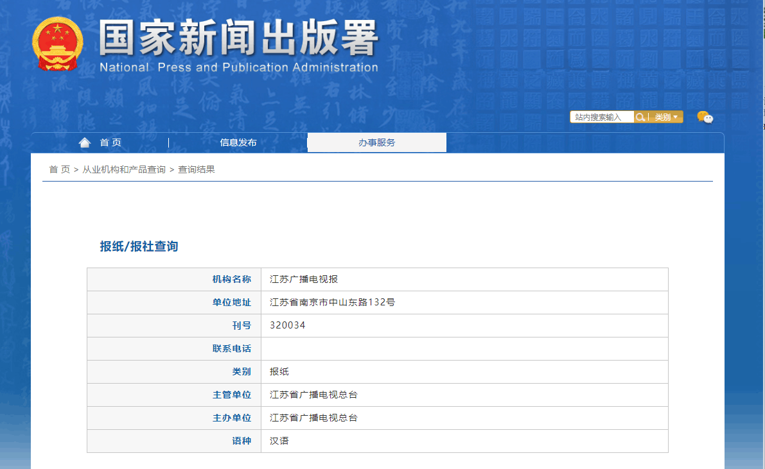Select the 汉语 language value
This screenshot has height=469, width=765.
(279, 441)
